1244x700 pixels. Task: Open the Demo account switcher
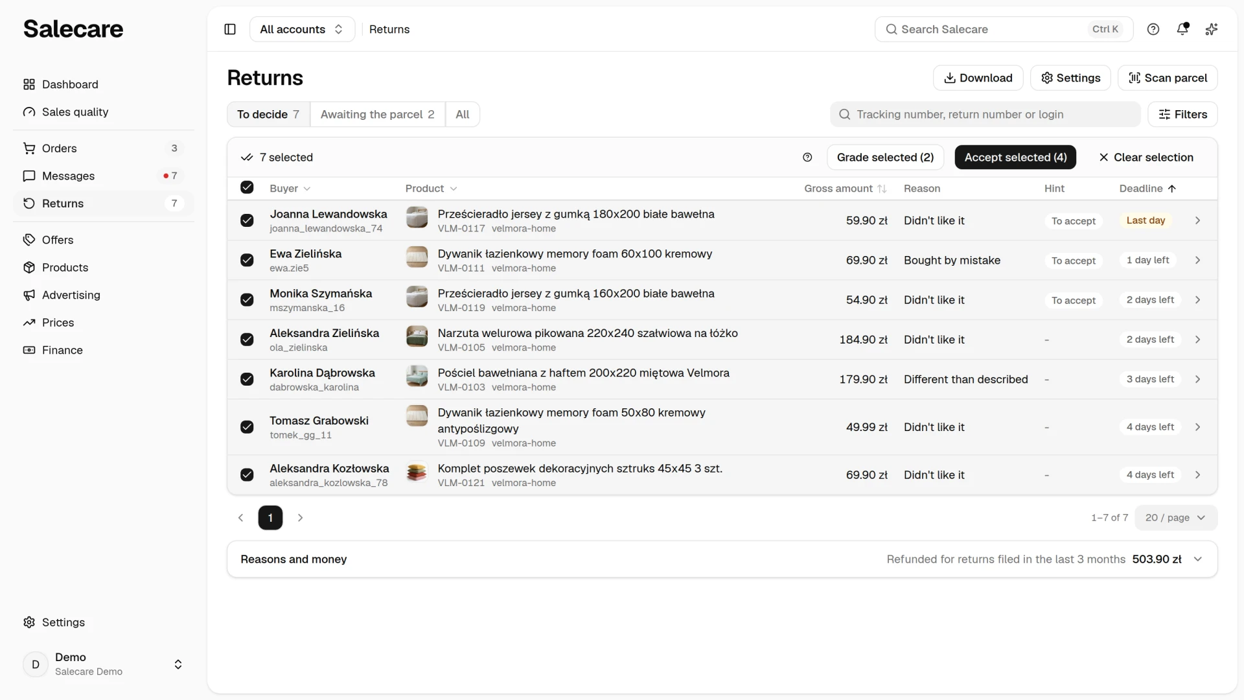(104, 664)
